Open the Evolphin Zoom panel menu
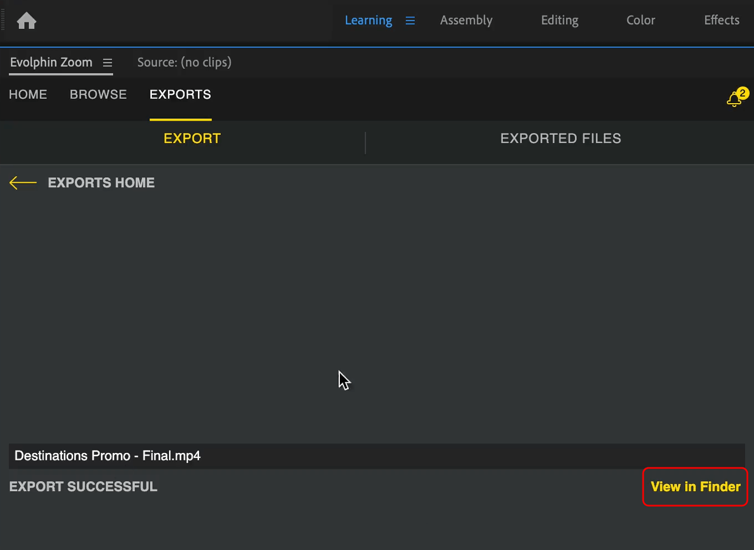Image resolution: width=754 pixels, height=550 pixels. pos(107,62)
